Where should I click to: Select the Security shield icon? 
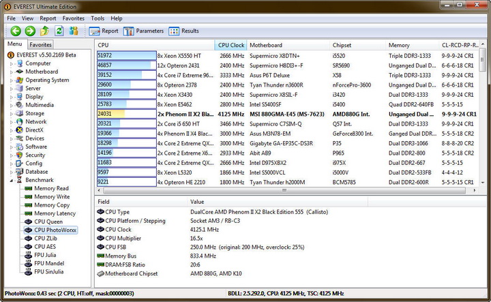[x=20, y=155]
